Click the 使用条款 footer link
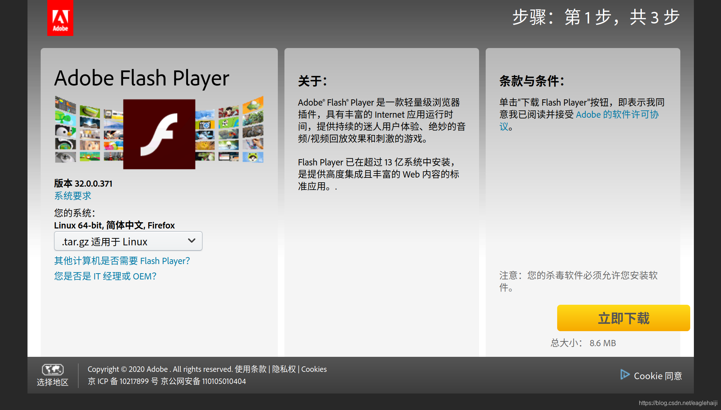This screenshot has height=410, width=721. pos(251,369)
